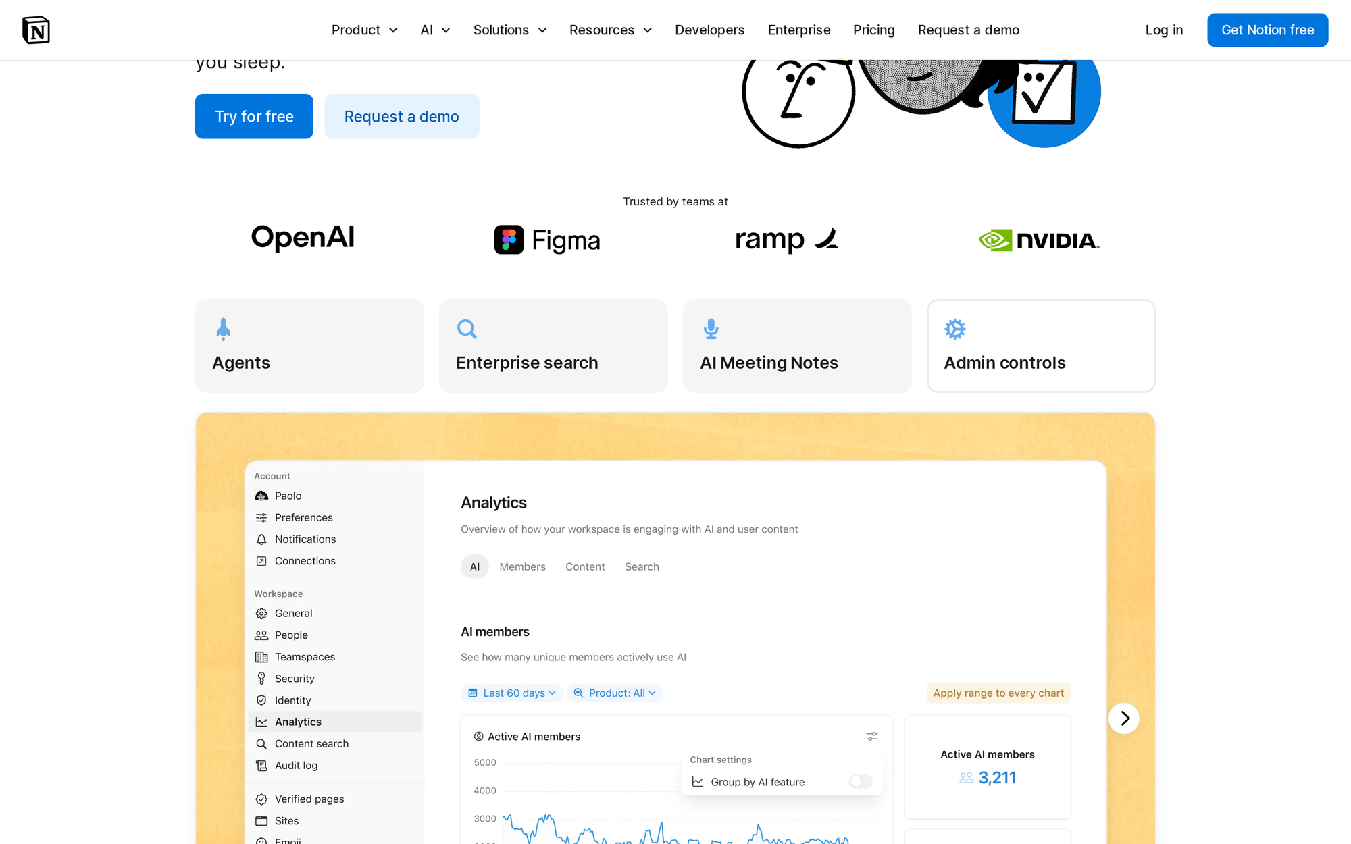
Task: Switch to the Search analytics tab
Action: [642, 566]
